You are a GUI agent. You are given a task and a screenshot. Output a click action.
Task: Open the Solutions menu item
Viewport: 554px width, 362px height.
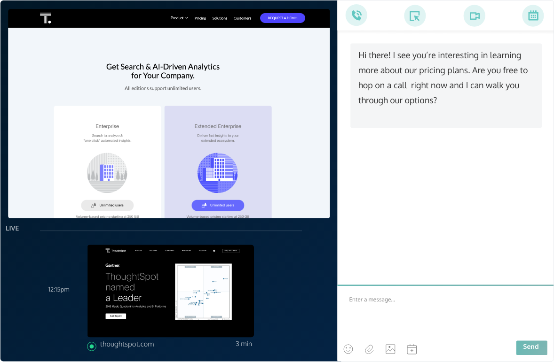coord(220,18)
